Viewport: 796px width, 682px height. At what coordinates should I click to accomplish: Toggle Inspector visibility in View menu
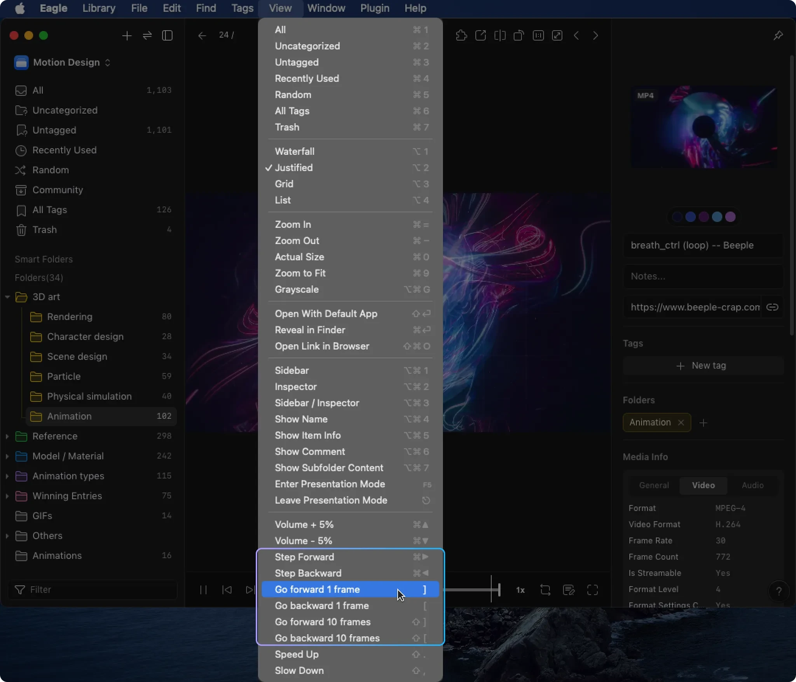click(350, 387)
